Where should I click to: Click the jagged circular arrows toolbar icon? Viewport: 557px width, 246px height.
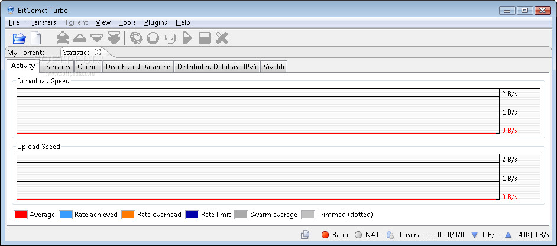coord(135,38)
